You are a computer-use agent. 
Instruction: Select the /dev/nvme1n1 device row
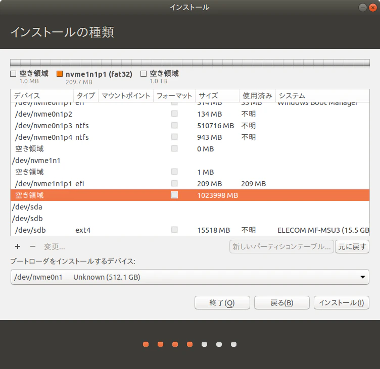click(x=190, y=161)
